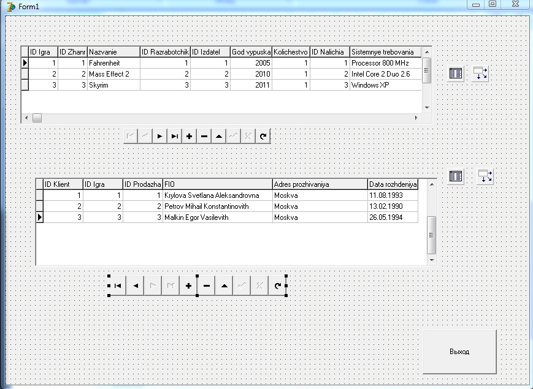The height and width of the screenshot is (389, 533).
Task: Select the table component beside lower grid
Action: coord(456,176)
